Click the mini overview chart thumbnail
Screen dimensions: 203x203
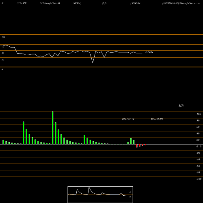click(100, 194)
